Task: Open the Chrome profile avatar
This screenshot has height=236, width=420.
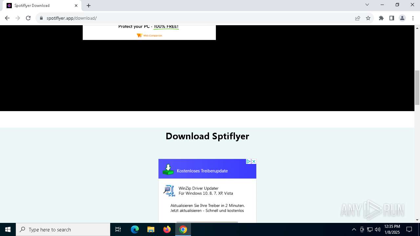Action: pos(402,18)
